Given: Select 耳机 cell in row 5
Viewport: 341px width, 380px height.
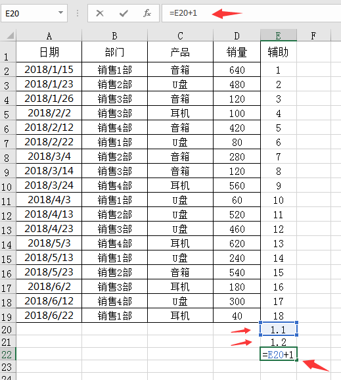Looking at the screenshot, I should click(180, 113).
